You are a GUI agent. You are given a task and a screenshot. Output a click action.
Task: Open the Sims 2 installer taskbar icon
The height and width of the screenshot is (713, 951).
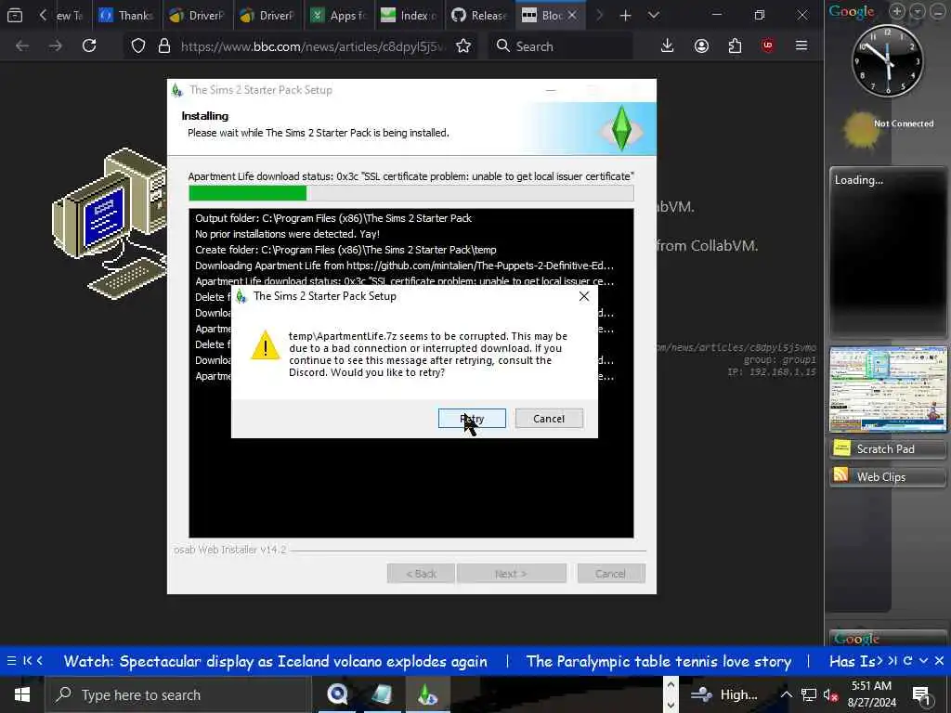(x=425, y=694)
